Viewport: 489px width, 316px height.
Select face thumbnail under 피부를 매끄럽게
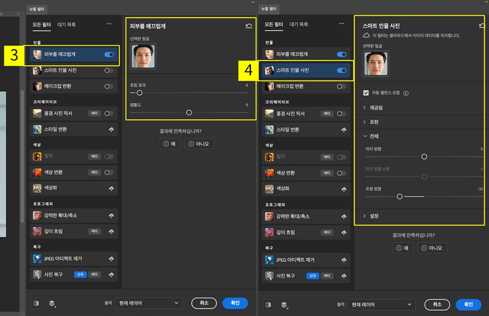coord(143,57)
